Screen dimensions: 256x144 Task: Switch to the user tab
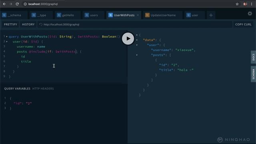(x=194, y=15)
